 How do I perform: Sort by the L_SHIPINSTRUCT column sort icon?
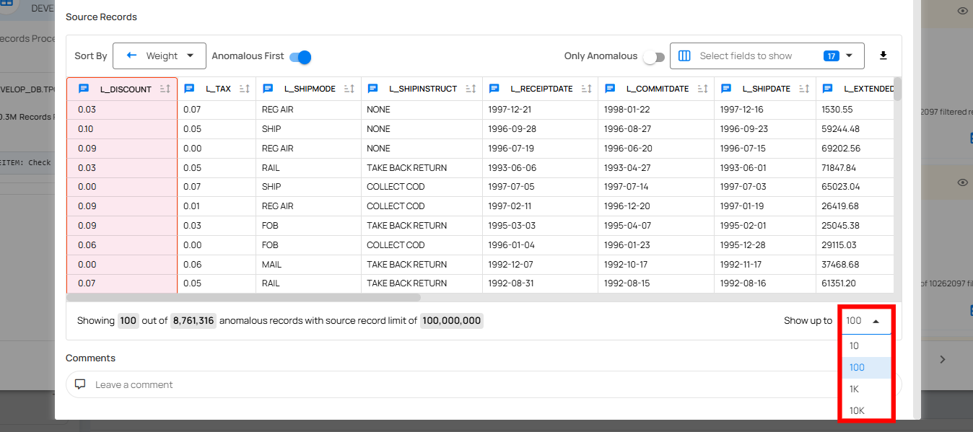471,89
